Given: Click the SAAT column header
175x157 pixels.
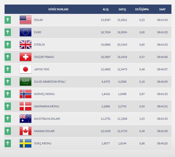Looking at the screenshot, I should click(162, 9).
